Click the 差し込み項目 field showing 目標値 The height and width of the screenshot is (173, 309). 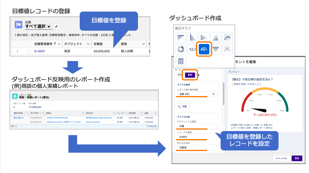[197, 148]
